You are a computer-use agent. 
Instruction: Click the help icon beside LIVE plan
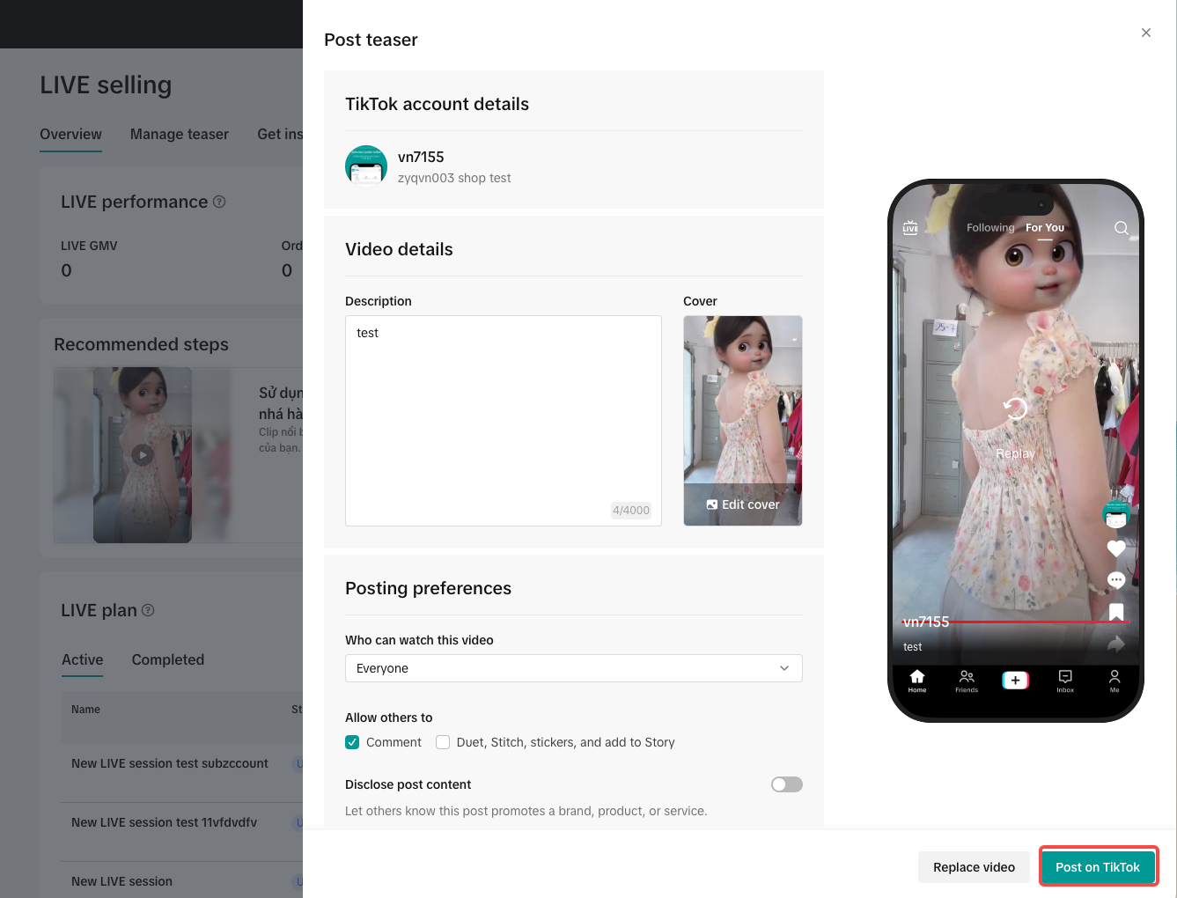pyautogui.click(x=148, y=610)
